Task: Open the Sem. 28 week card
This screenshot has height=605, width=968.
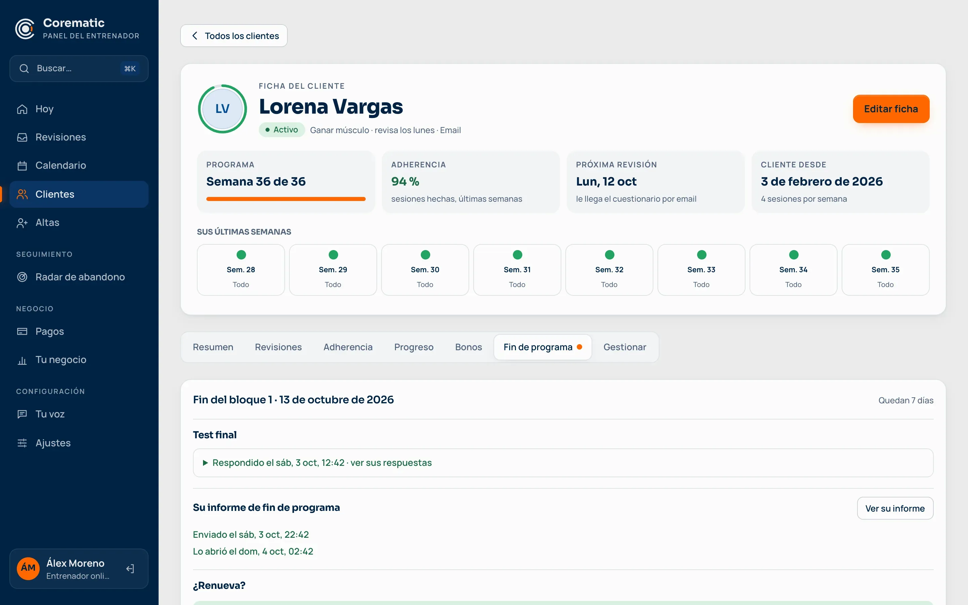Action: click(x=241, y=270)
